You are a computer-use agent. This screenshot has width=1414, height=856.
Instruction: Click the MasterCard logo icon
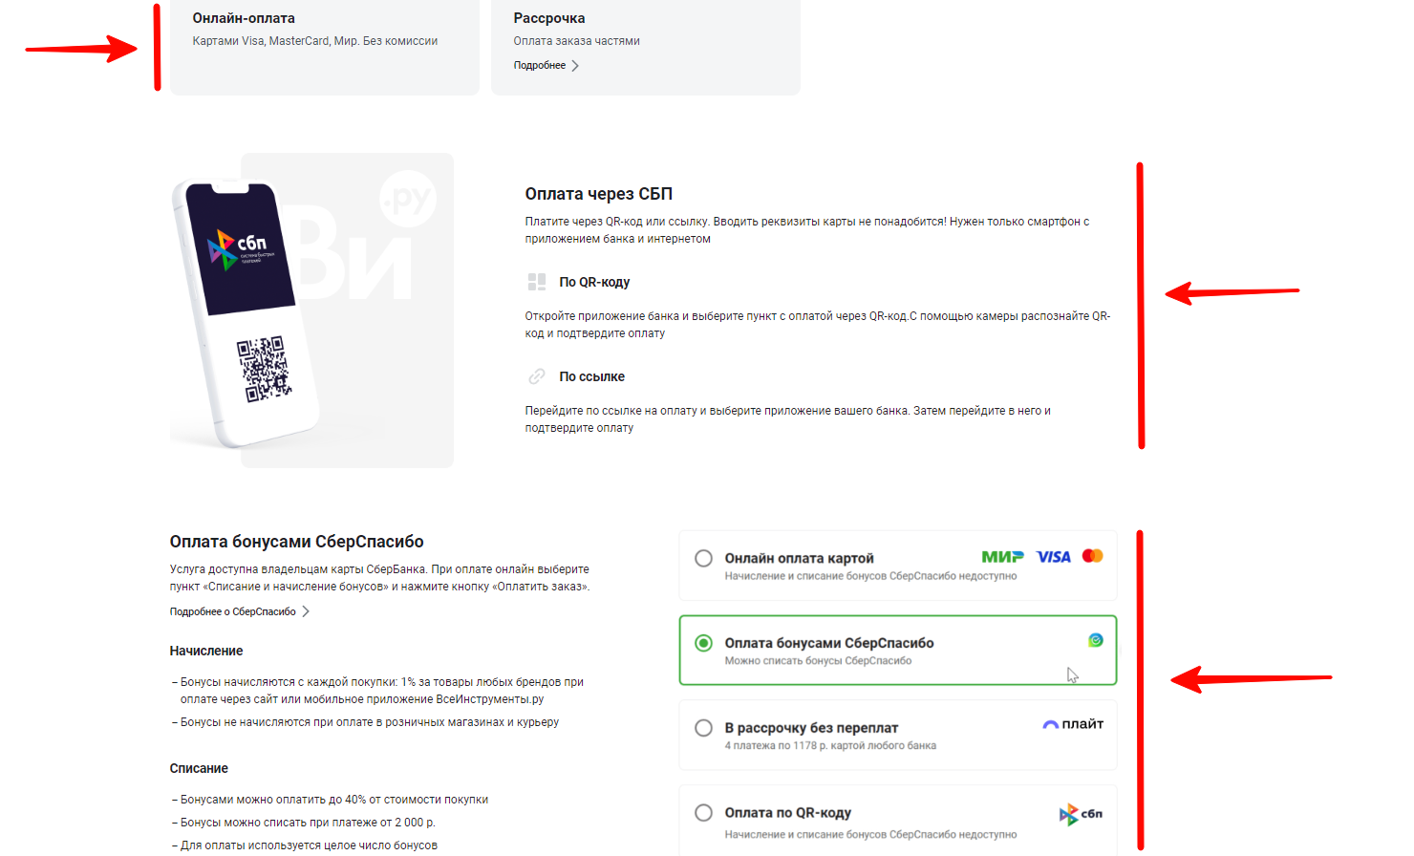pyautogui.click(x=1093, y=556)
